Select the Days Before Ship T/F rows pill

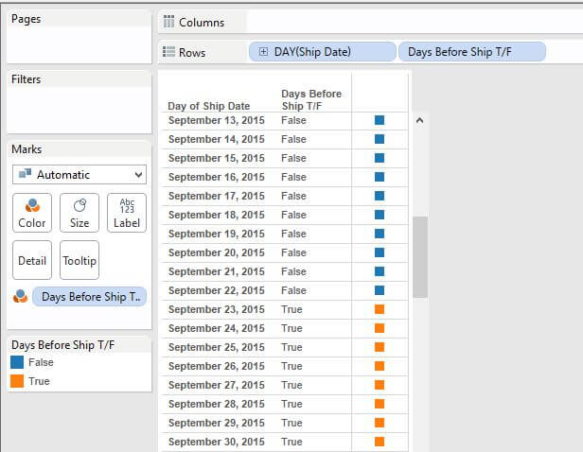pos(471,52)
